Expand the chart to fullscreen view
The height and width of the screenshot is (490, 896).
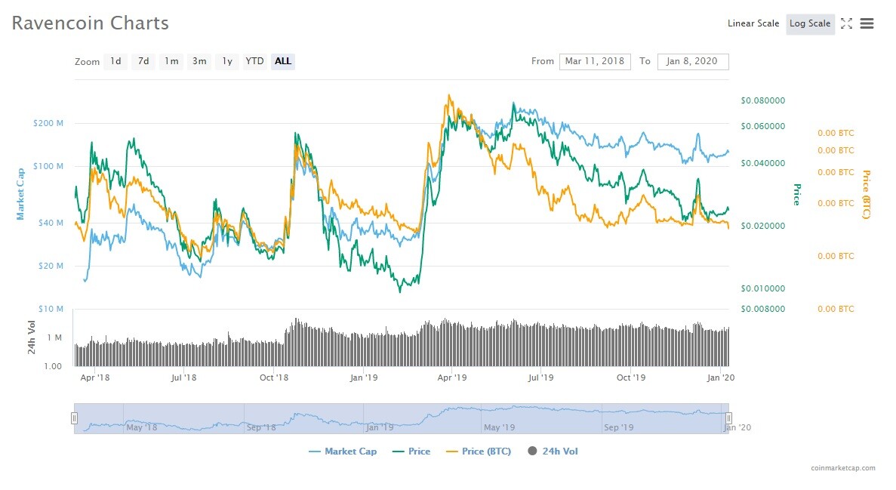point(845,23)
